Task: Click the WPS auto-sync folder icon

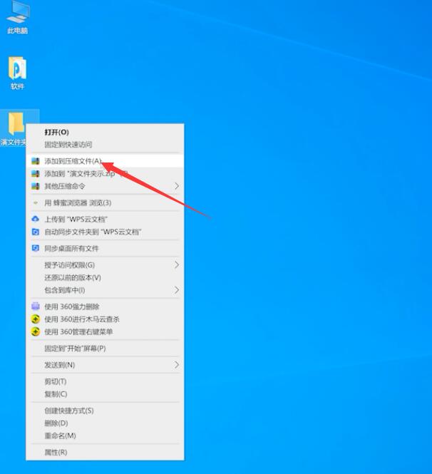Action: tap(36, 232)
